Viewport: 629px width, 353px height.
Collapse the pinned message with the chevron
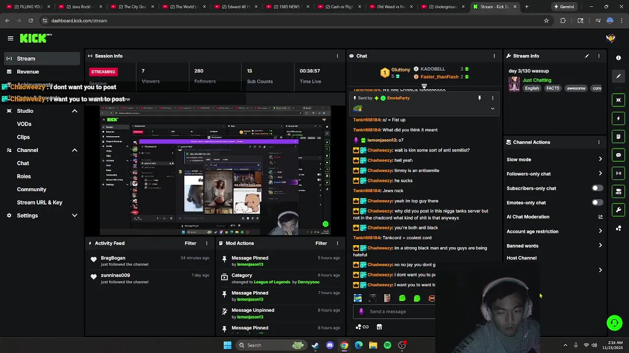coord(492,108)
